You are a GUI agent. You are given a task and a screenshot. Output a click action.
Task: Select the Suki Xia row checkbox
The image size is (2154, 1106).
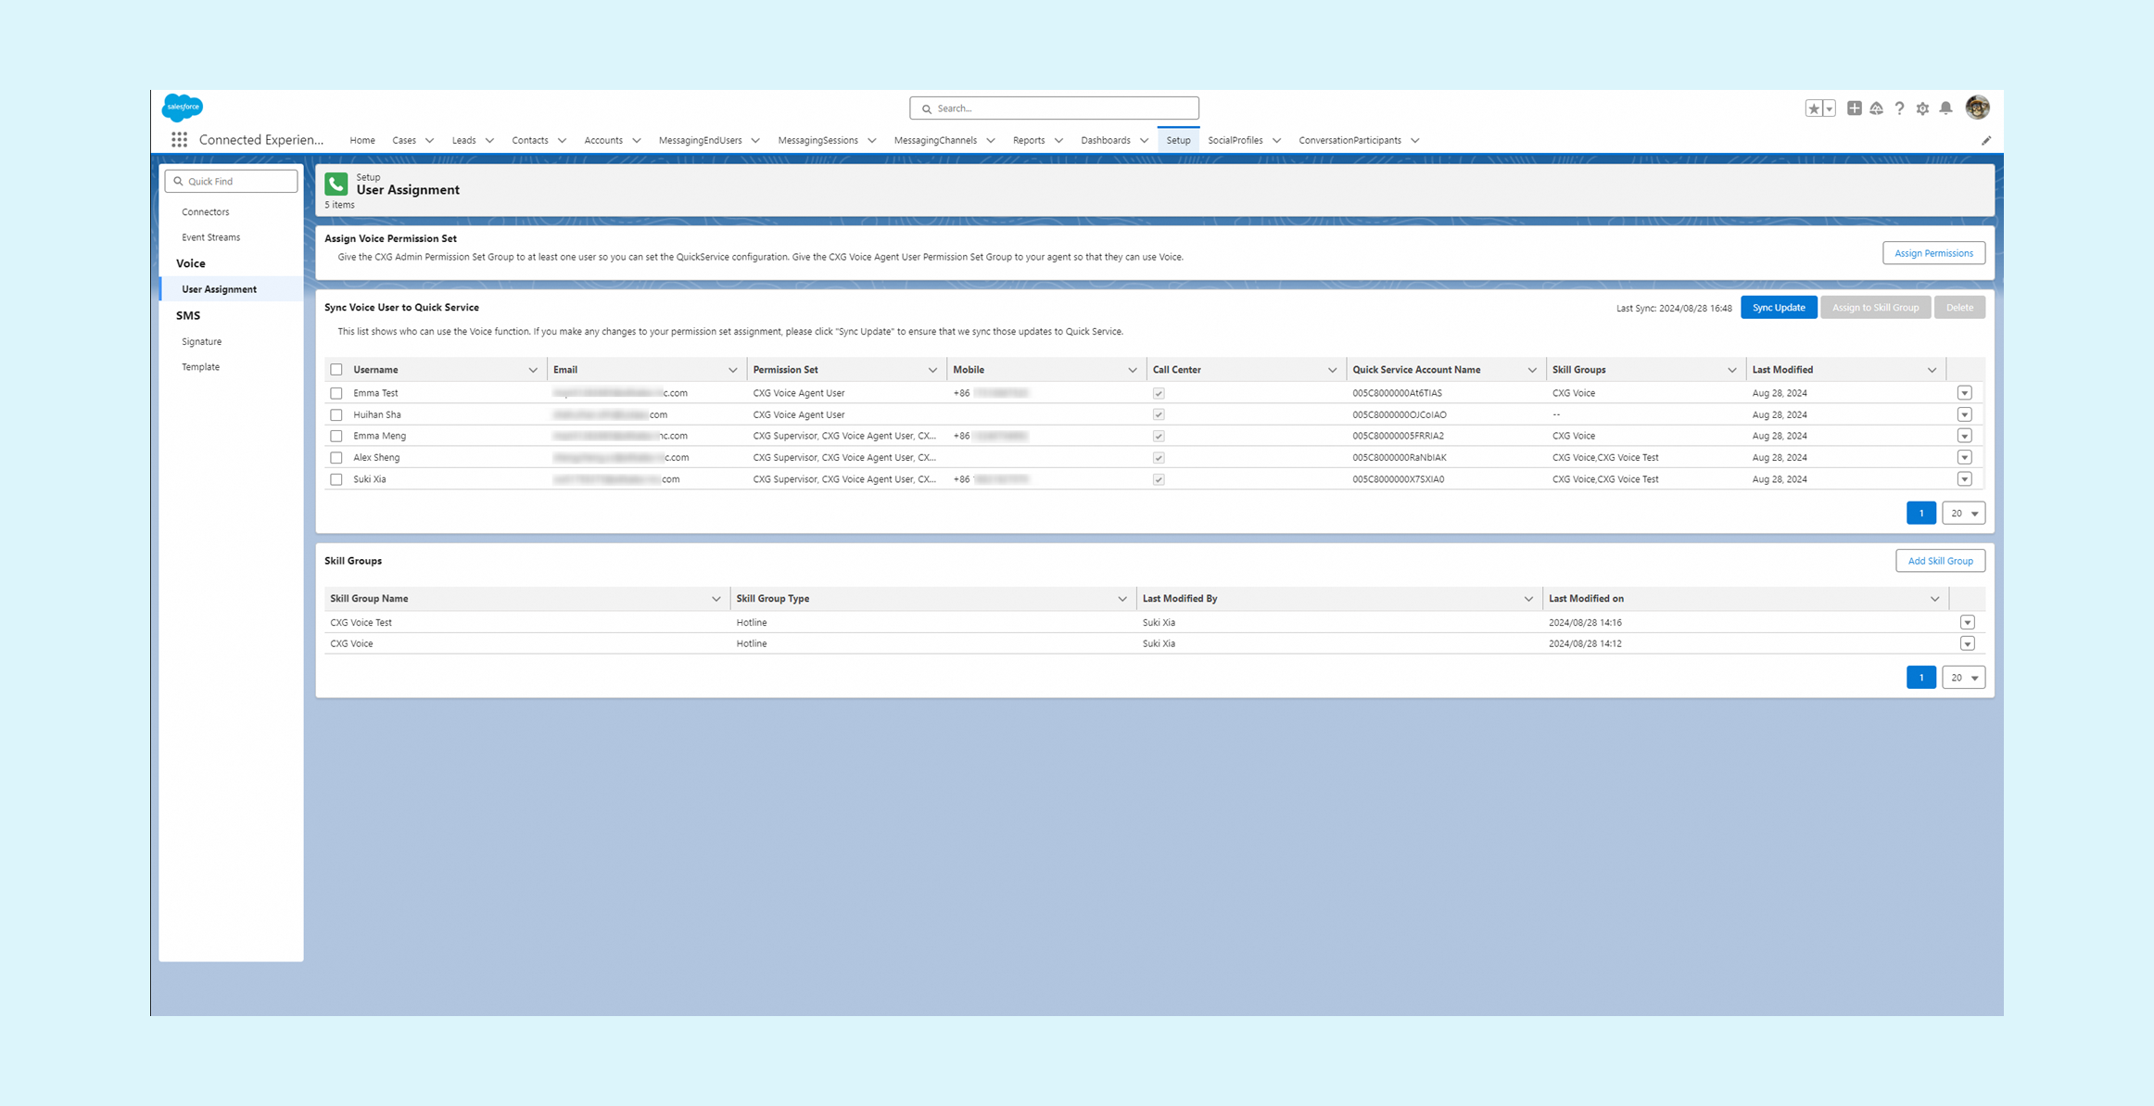tap(336, 479)
